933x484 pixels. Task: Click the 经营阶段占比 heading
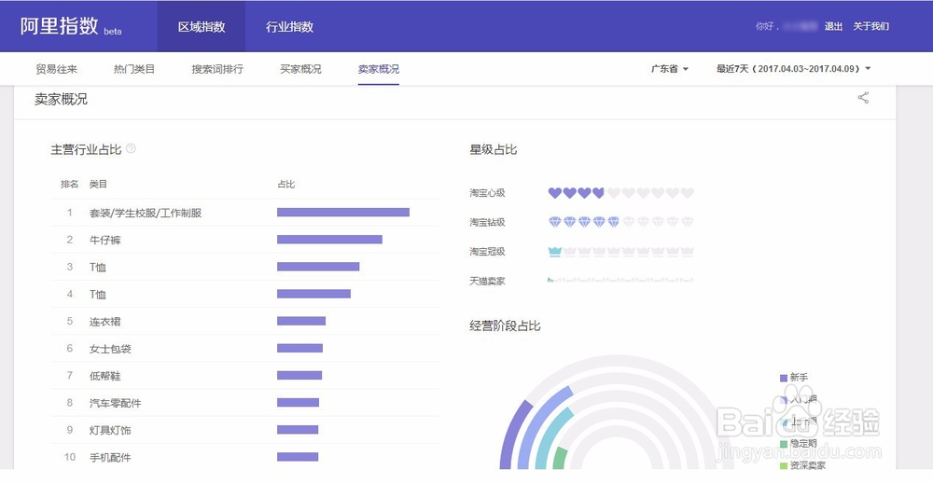[x=505, y=325]
